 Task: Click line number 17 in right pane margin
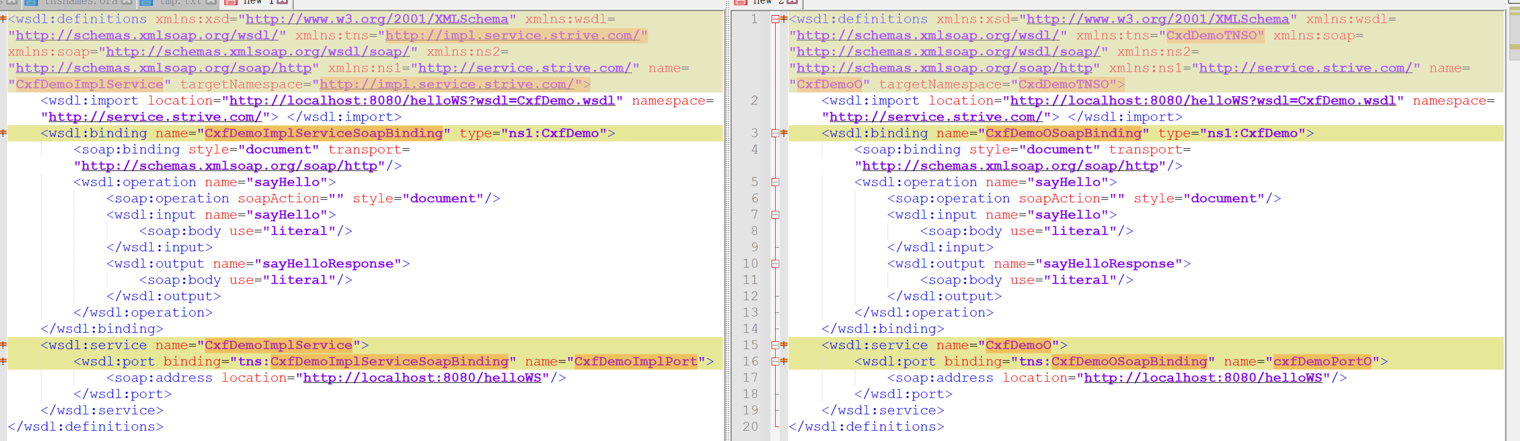pos(750,378)
